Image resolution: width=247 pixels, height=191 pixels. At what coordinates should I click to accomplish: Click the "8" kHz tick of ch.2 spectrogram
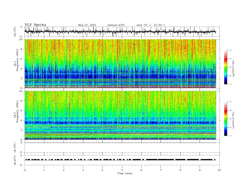coord(22,101)
